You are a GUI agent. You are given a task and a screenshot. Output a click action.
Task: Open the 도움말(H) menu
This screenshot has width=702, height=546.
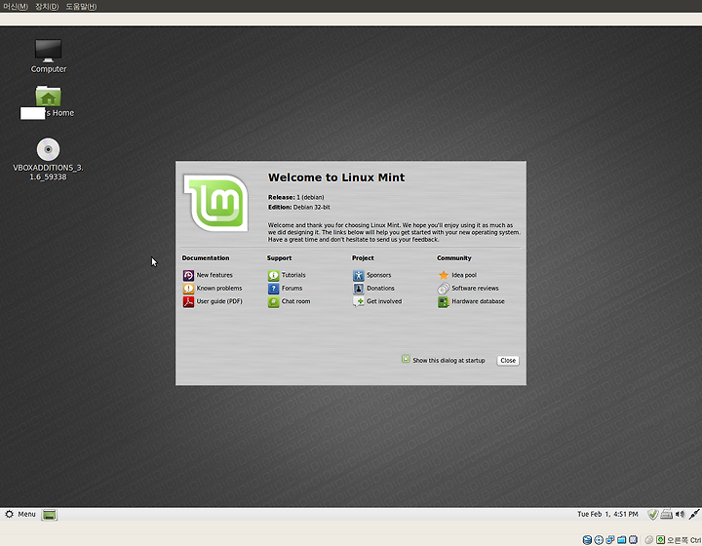pyautogui.click(x=81, y=6)
